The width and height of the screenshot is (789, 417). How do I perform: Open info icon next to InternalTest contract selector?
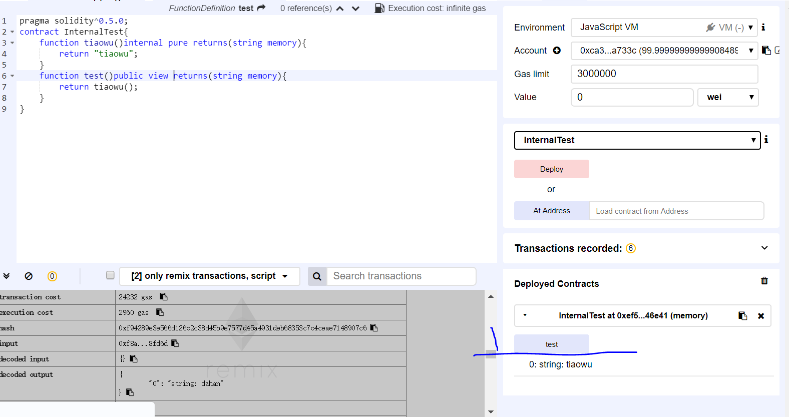[x=766, y=140]
